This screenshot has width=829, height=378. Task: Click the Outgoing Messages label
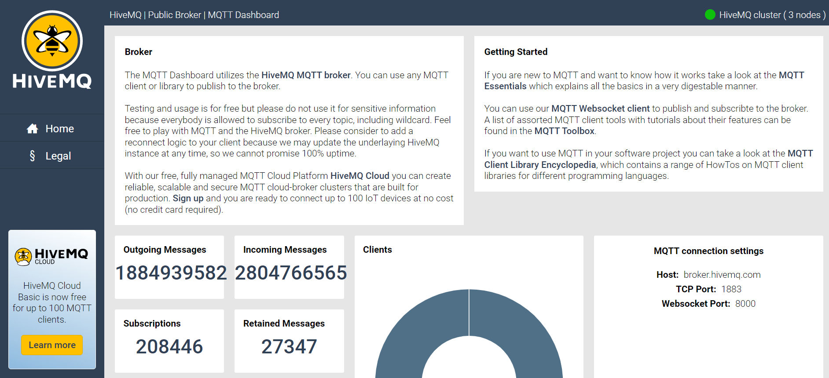coord(165,250)
